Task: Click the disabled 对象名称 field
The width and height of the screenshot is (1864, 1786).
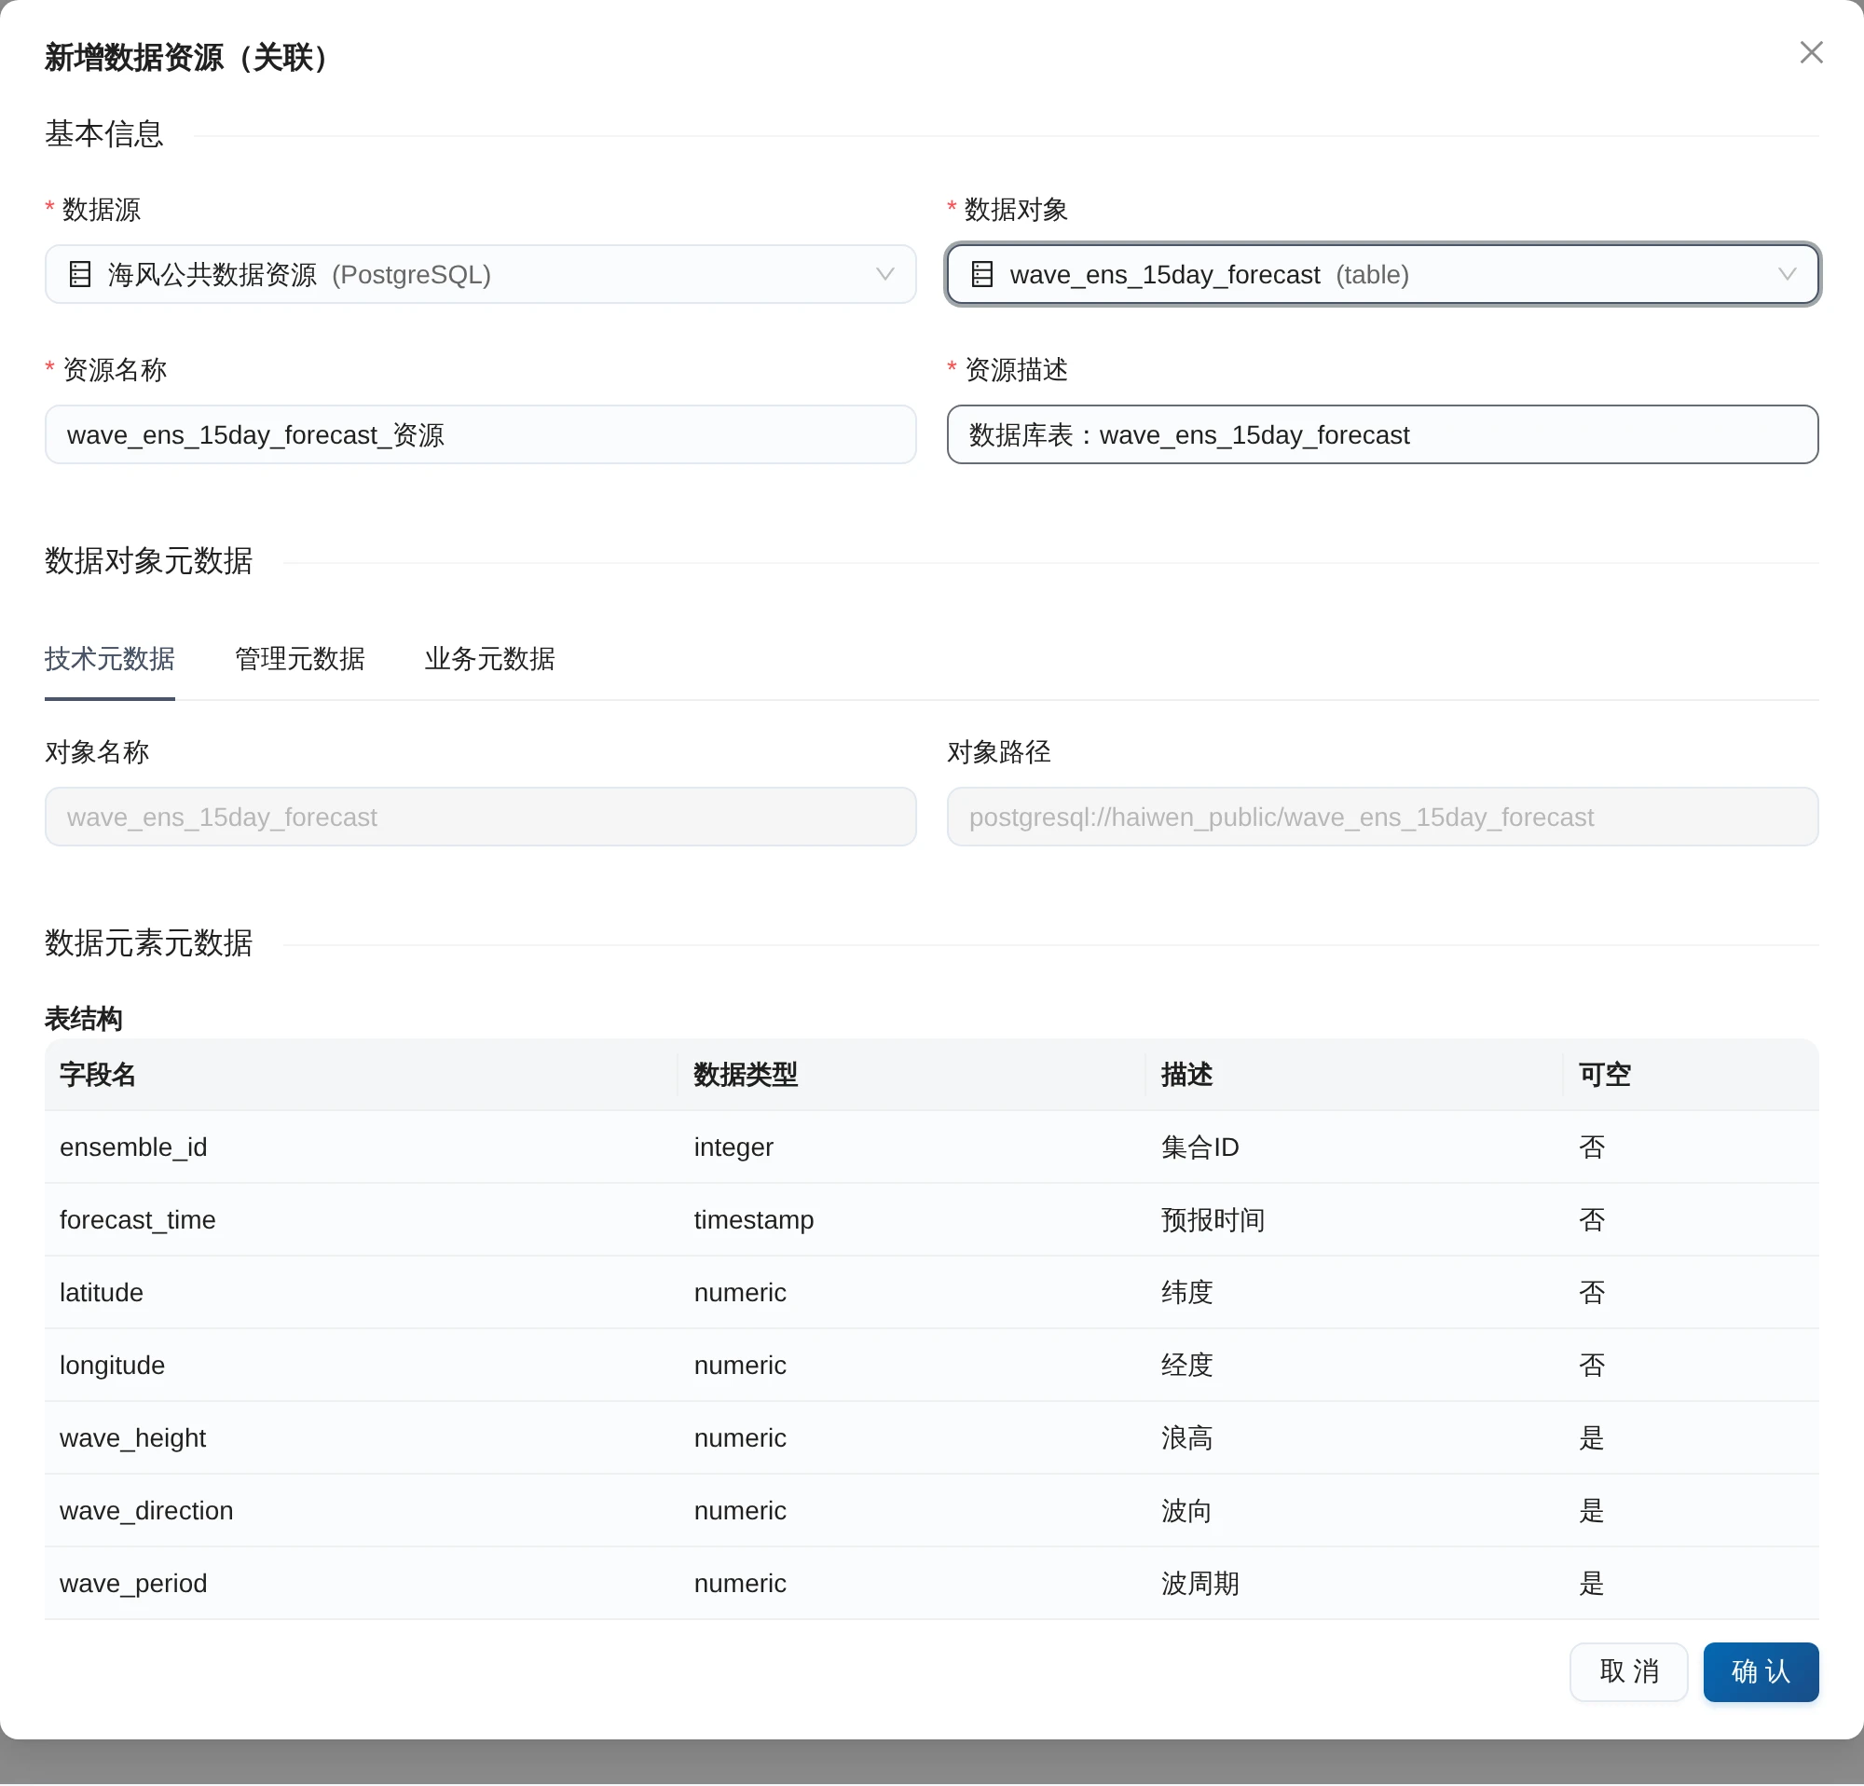Action: tap(480, 817)
